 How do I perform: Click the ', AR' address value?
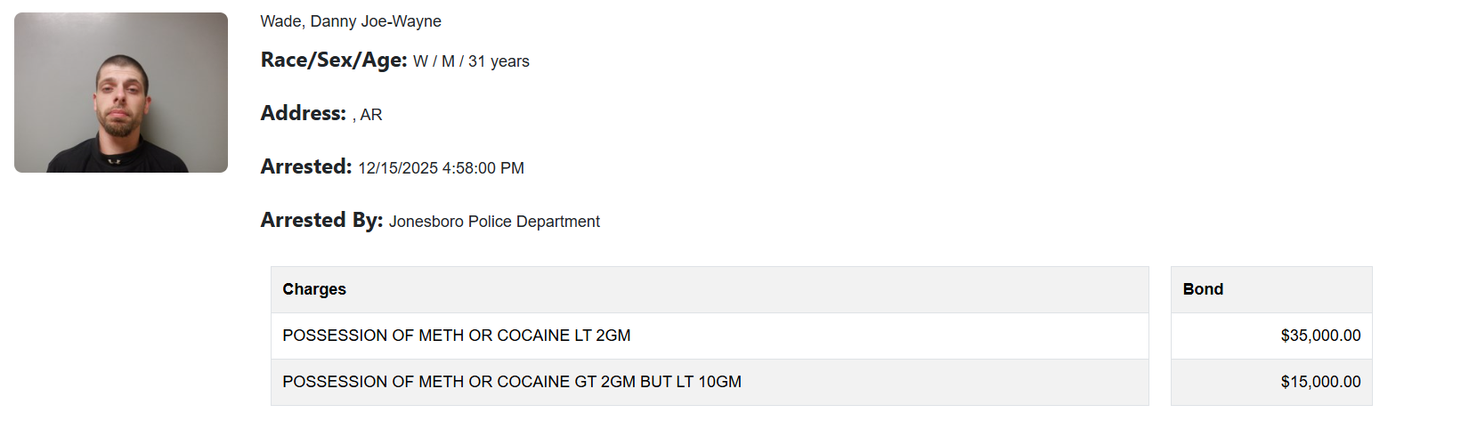coord(368,115)
